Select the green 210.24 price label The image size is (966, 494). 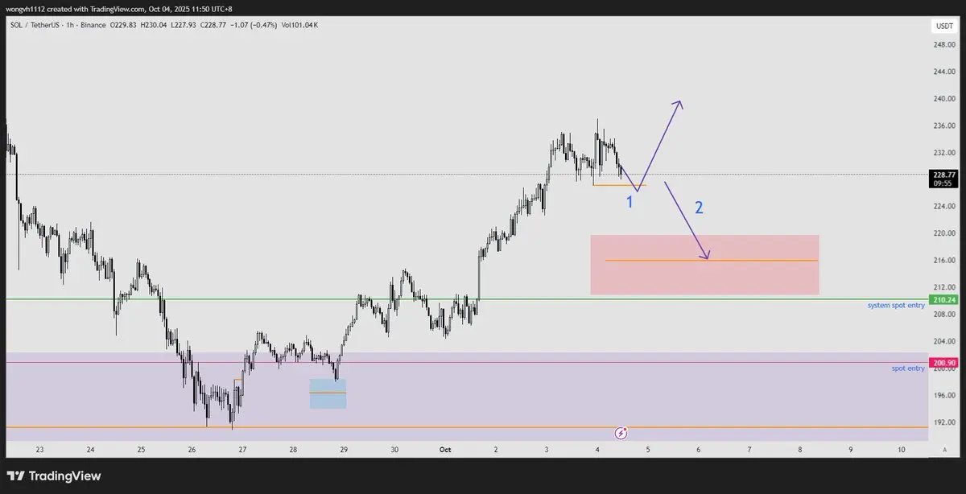[x=943, y=299]
